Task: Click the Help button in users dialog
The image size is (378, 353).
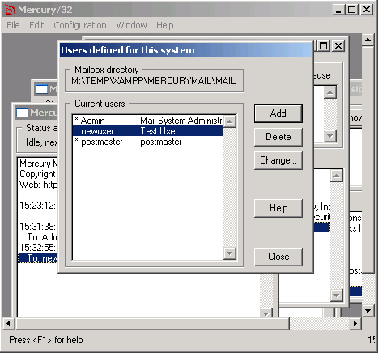Action: coord(278,208)
